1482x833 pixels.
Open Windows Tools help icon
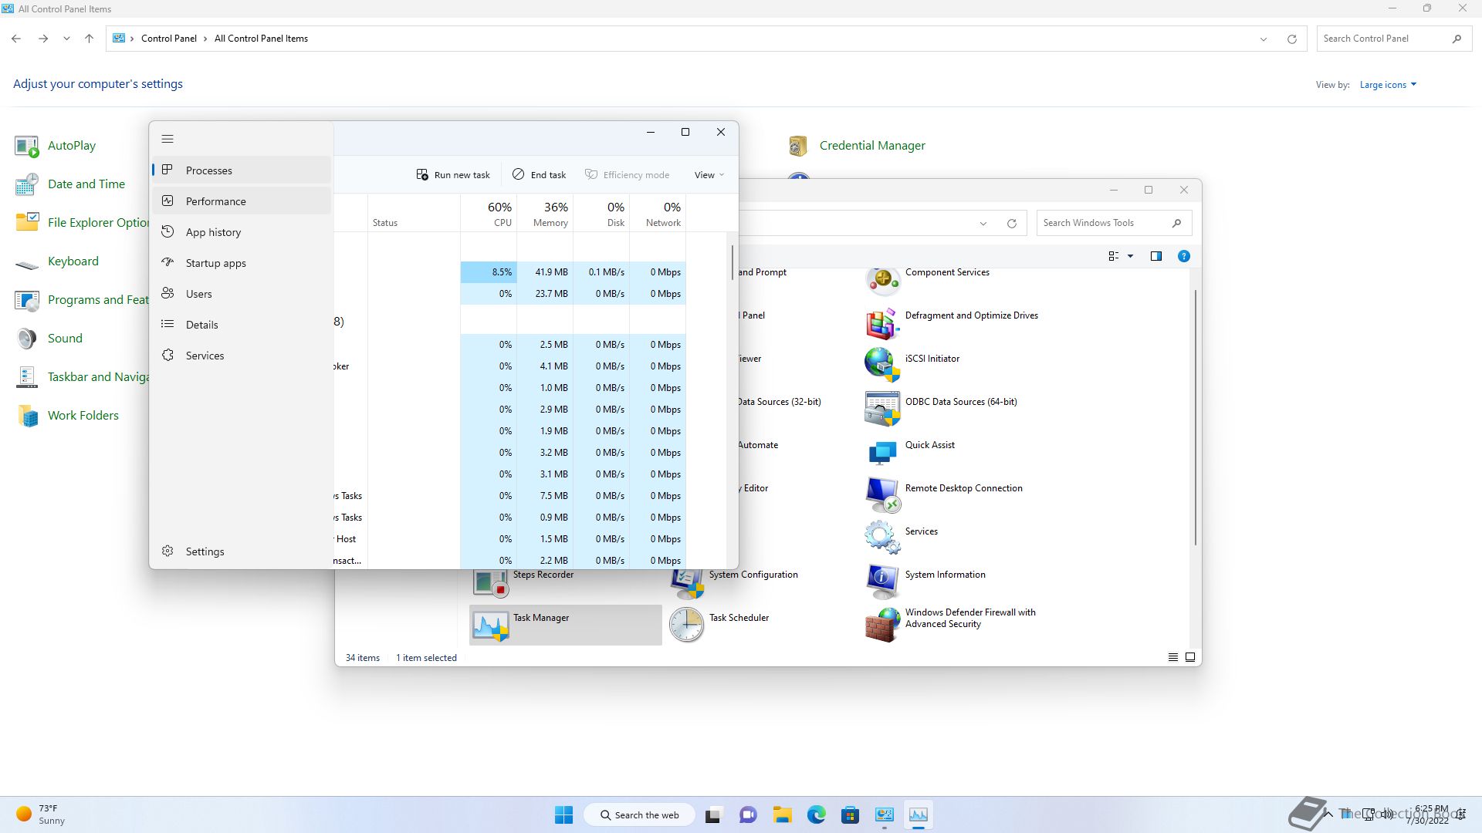(x=1183, y=256)
